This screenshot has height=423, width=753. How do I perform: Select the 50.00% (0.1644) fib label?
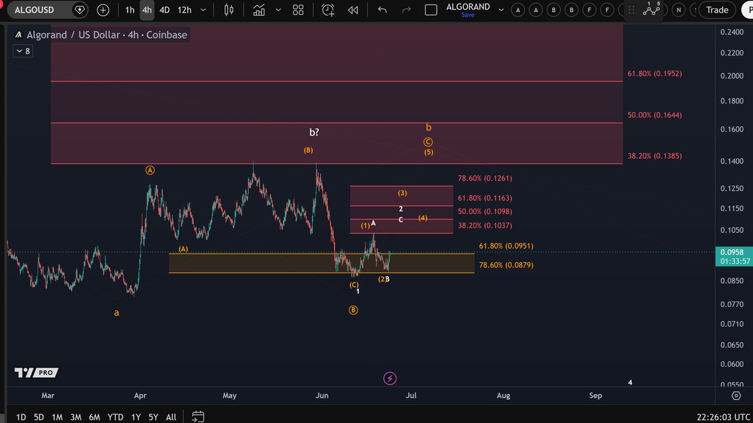tap(654, 115)
